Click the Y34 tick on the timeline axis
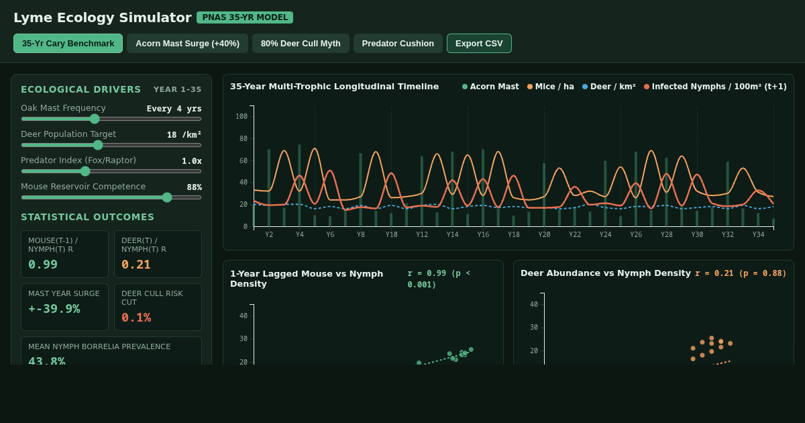The height and width of the screenshot is (423, 805). click(758, 234)
